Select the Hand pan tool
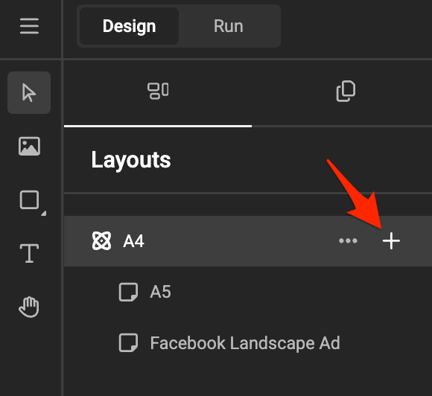432x396 pixels. [x=29, y=307]
